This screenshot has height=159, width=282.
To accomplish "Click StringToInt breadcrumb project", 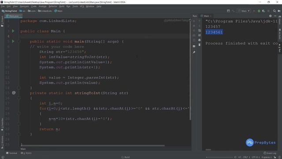I will pos(9,11).
